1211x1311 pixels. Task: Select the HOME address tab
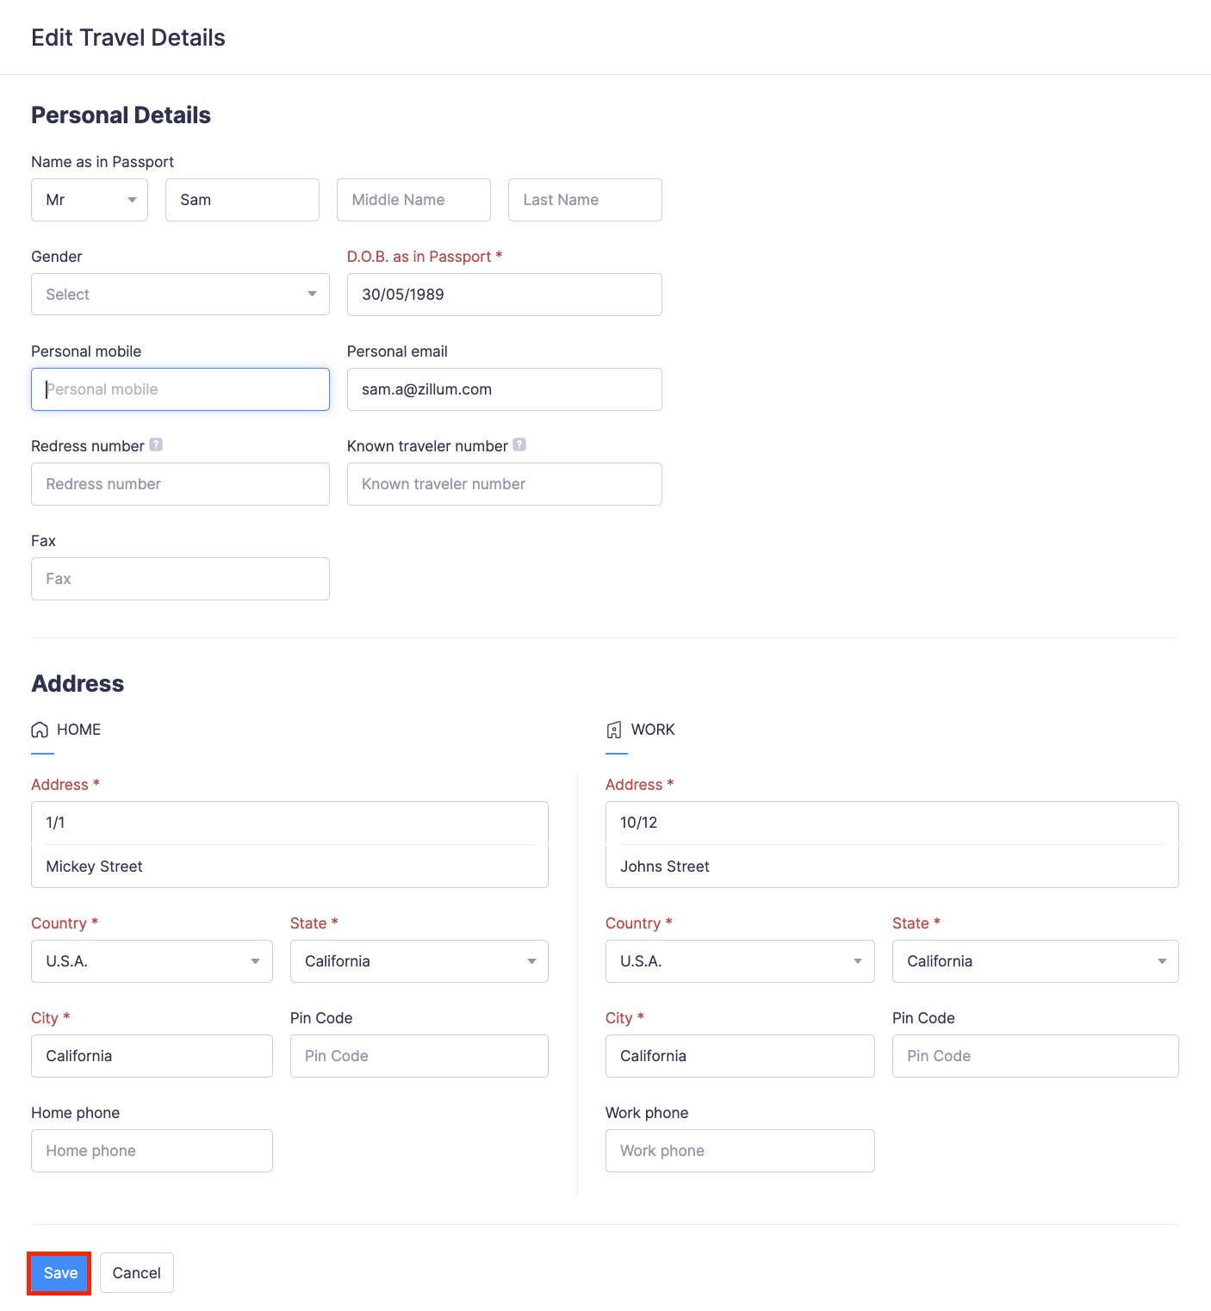click(x=78, y=730)
